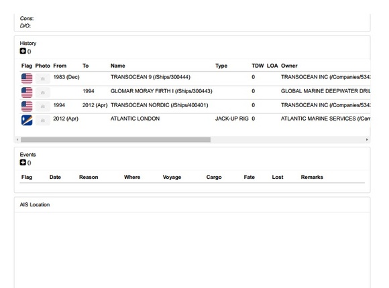
Task: Click the plus icon under History
Action: [x=23, y=51]
